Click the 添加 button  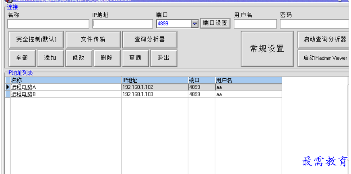(50, 58)
